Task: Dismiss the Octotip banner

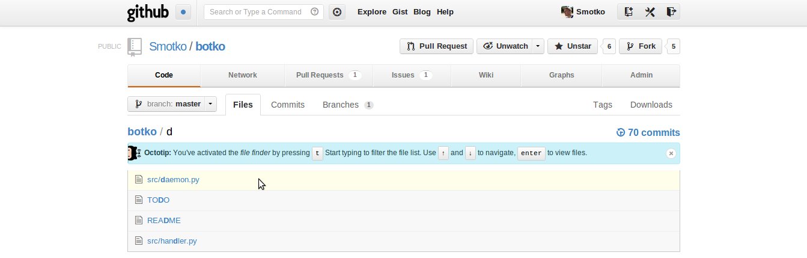Action: point(671,153)
